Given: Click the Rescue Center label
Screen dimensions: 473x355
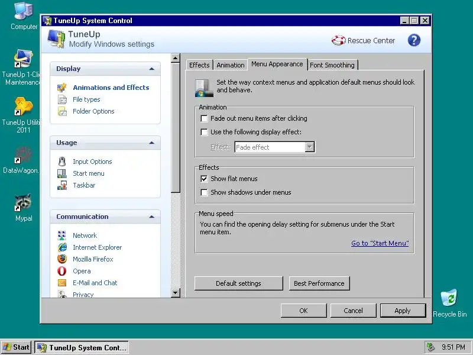Looking at the screenshot, I should [371, 40].
